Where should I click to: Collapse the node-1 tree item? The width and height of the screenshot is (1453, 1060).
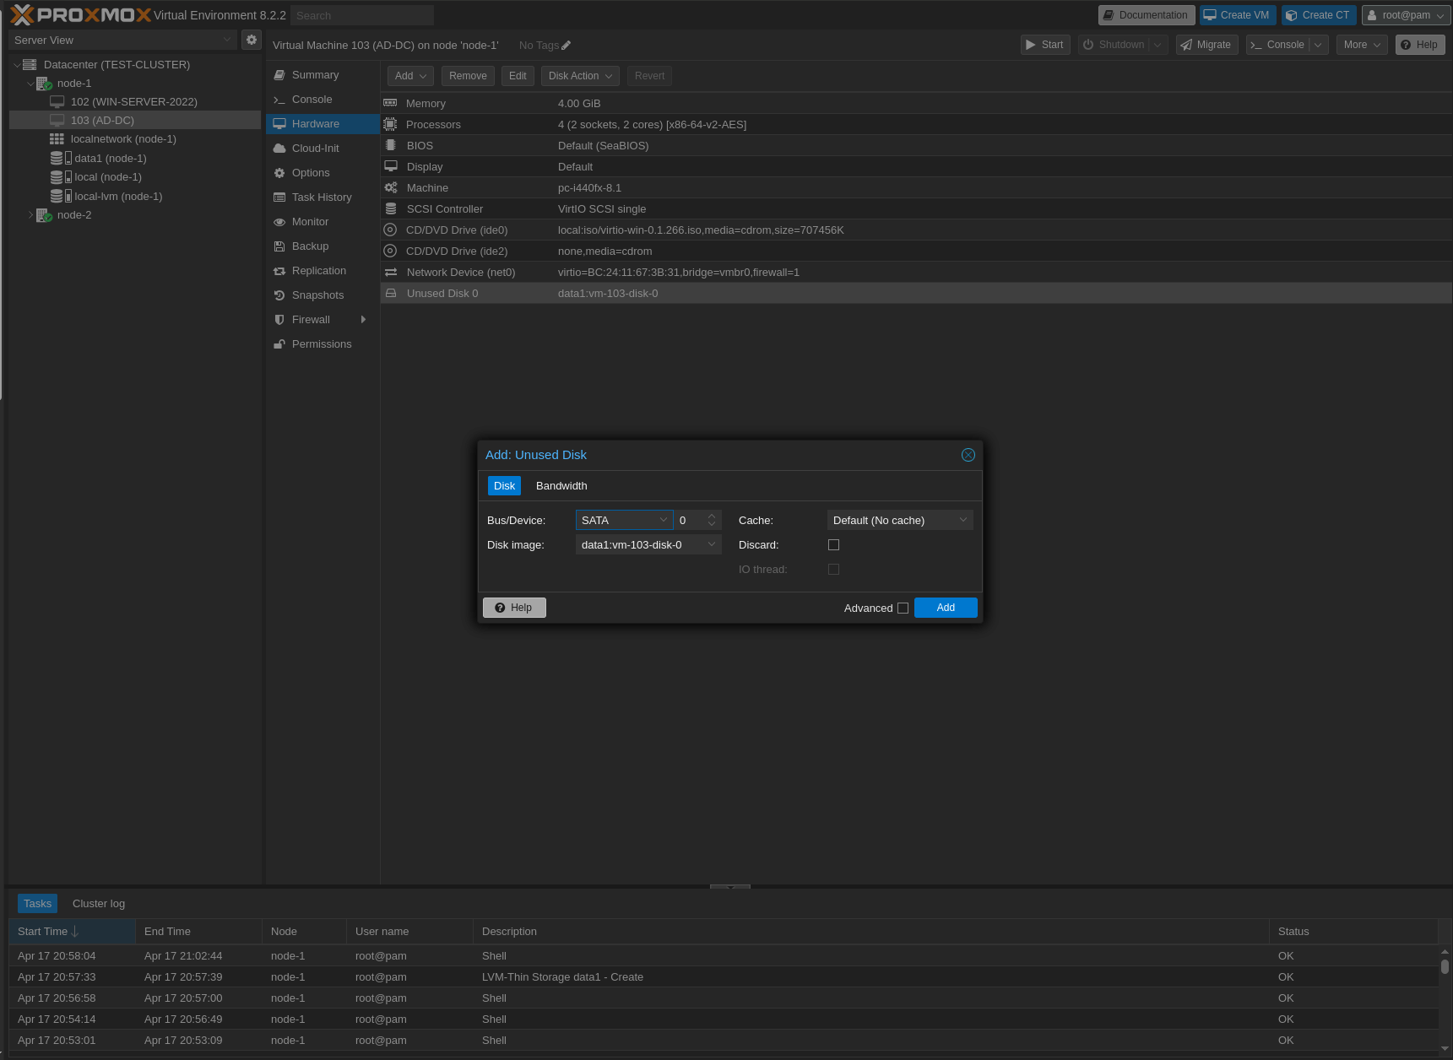click(x=30, y=83)
